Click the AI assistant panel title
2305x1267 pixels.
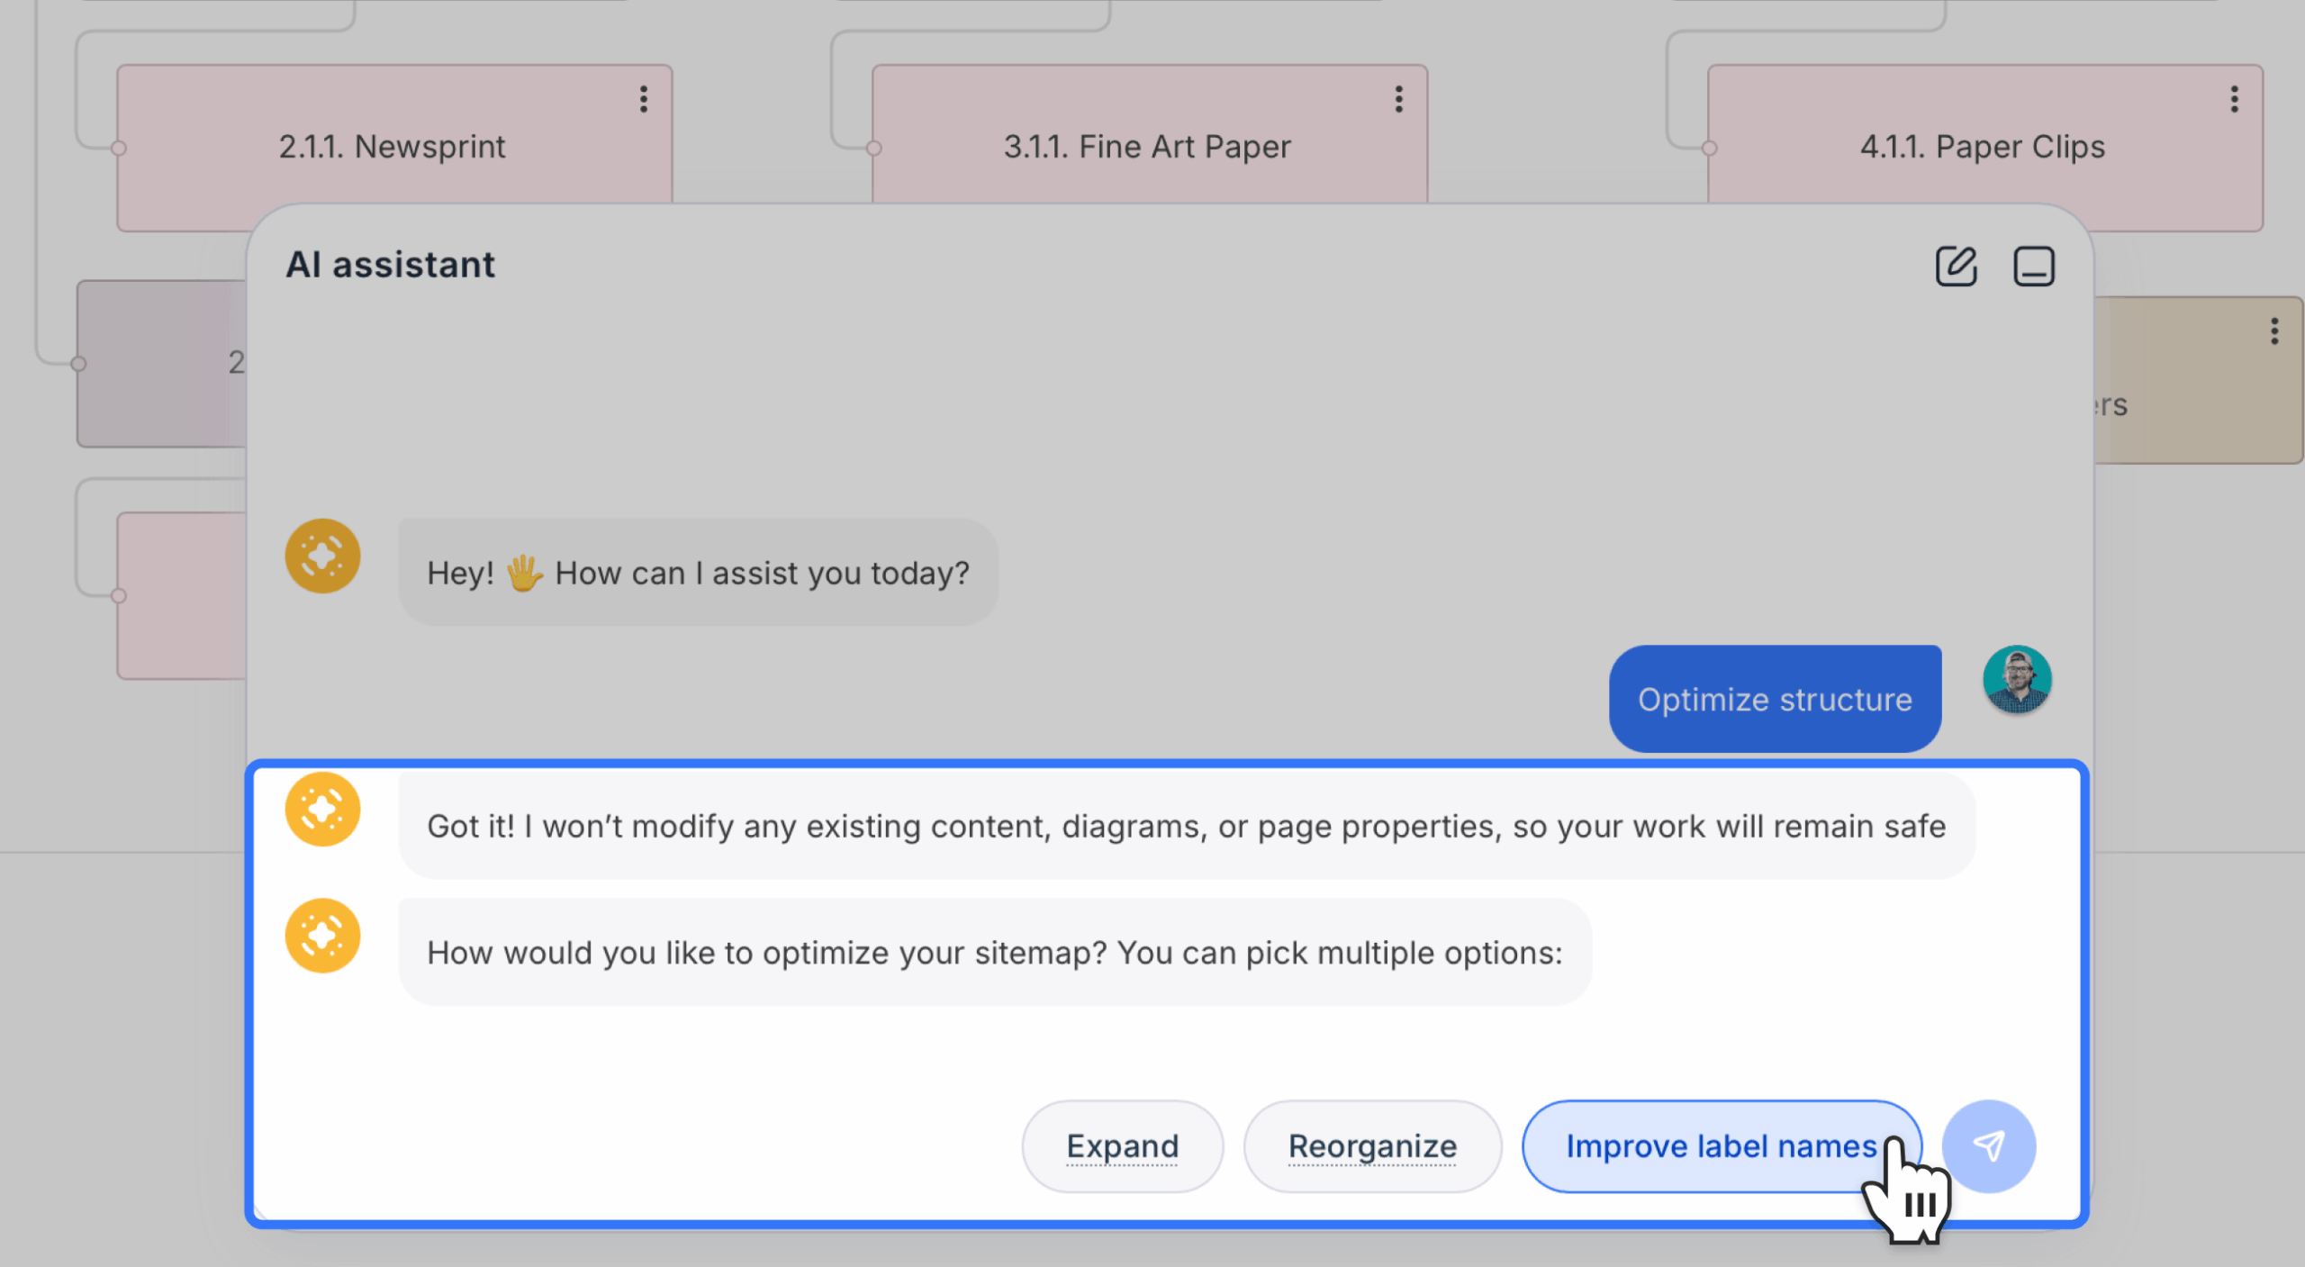(390, 265)
